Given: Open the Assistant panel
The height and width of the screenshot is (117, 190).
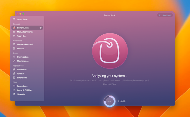Looking at the screenshot, I should click(165, 15).
